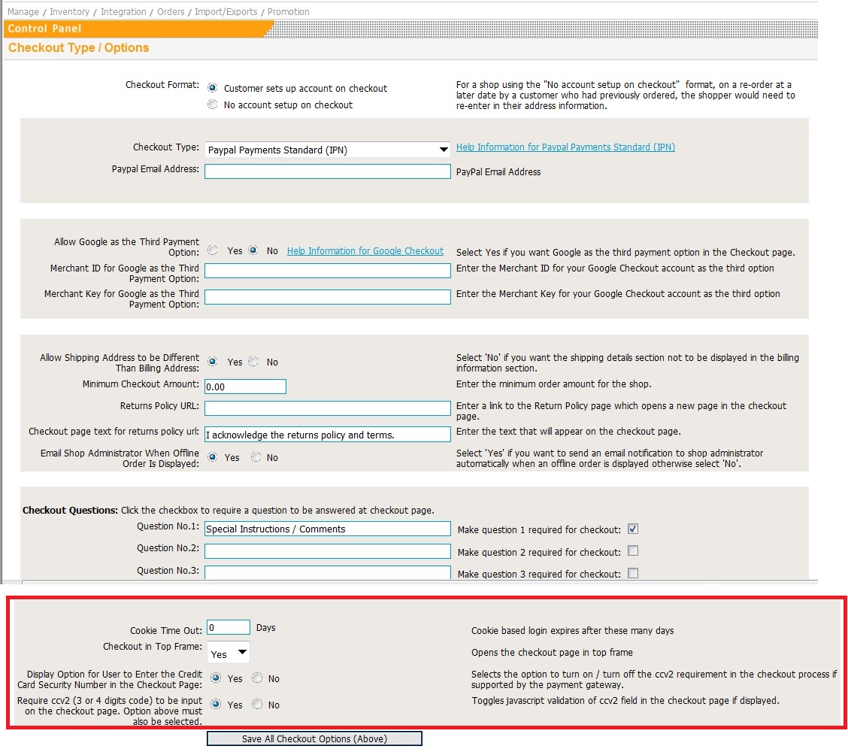This screenshot has width=848, height=752.
Task: Click Save All Checkout Options button
Action: tap(314, 738)
